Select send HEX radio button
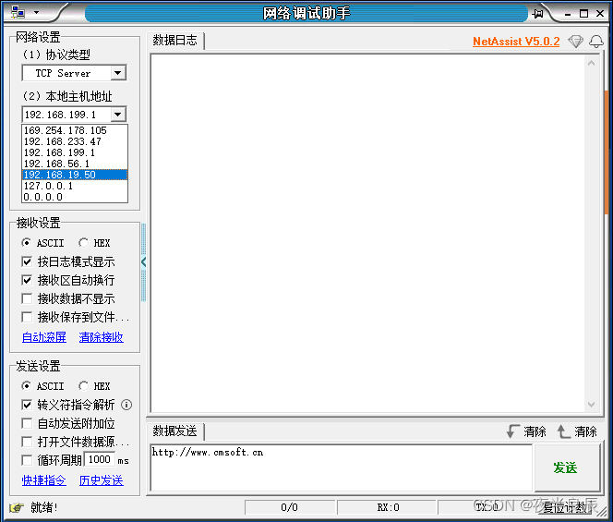The height and width of the screenshot is (522, 613). [83, 386]
